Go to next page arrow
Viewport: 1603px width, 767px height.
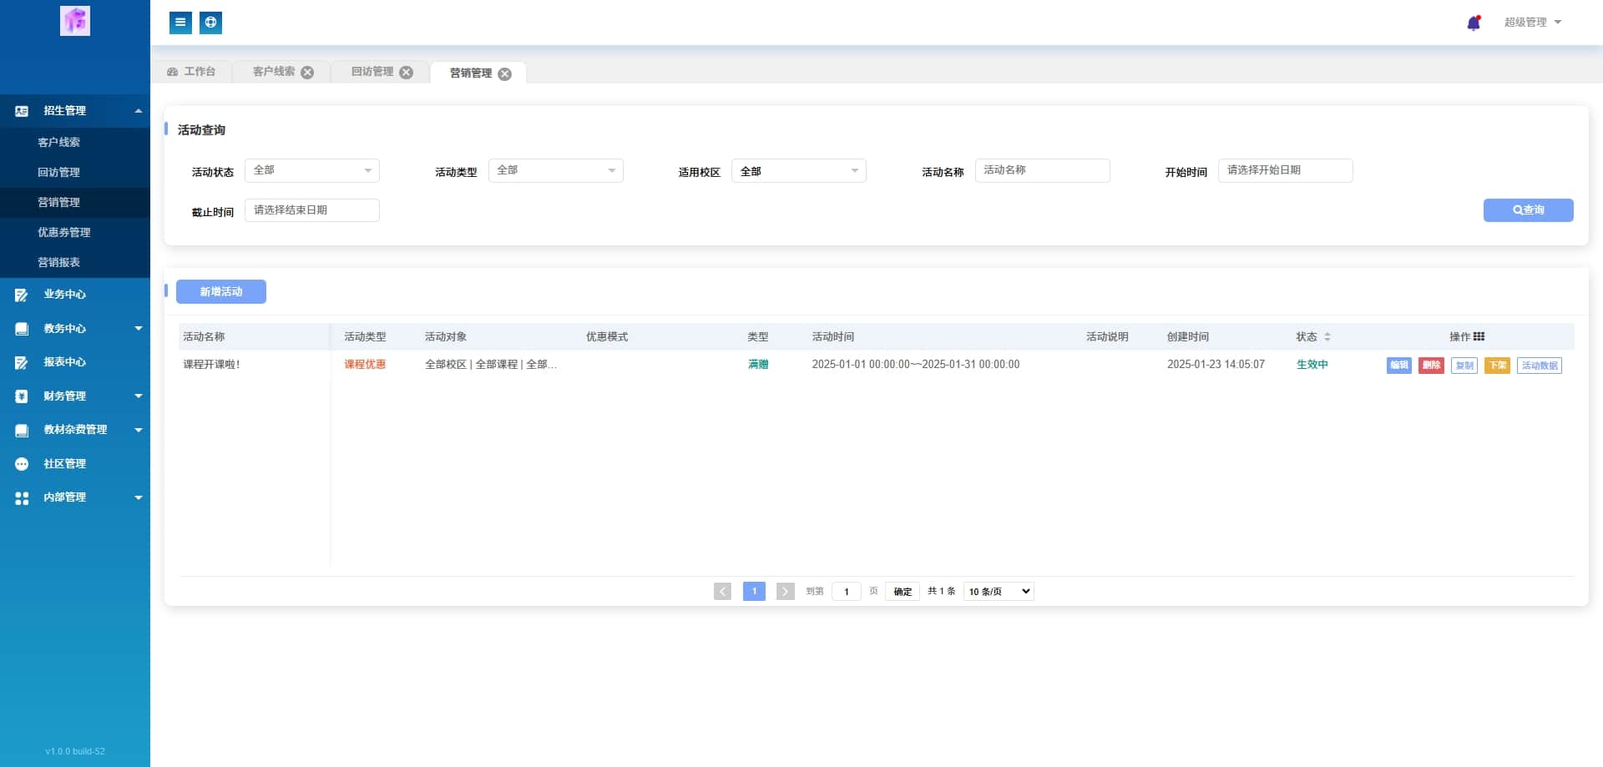(x=786, y=592)
